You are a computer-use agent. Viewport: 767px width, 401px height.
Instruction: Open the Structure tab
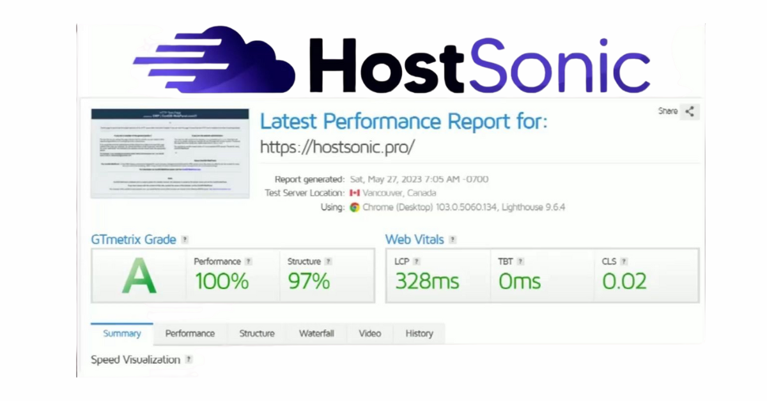(x=257, y=333)
